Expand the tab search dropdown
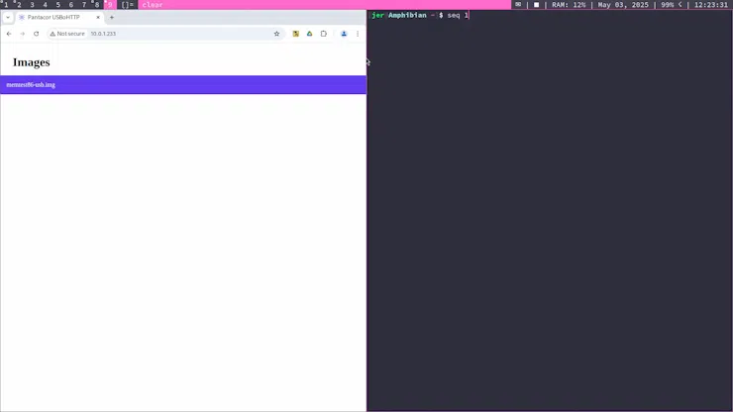The height and width of the screenshot is (412, 733). 8,17
